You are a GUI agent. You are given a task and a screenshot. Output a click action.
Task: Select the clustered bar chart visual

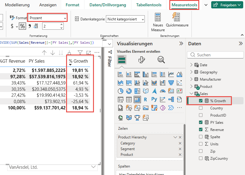pos(137,74)
